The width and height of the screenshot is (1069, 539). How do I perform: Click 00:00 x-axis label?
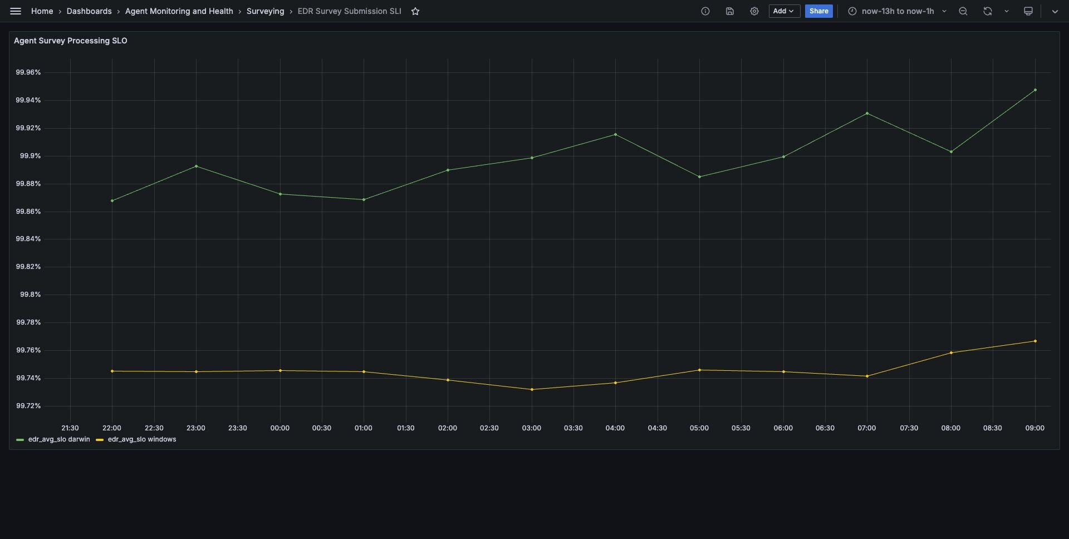click(280, 428)
